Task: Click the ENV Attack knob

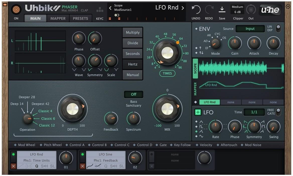Action: pyautogui.click(x=254, y=43)
